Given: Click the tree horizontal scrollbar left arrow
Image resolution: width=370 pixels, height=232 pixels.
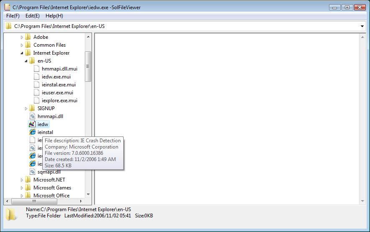Looking at the screenshot, I should coord(7,201).
